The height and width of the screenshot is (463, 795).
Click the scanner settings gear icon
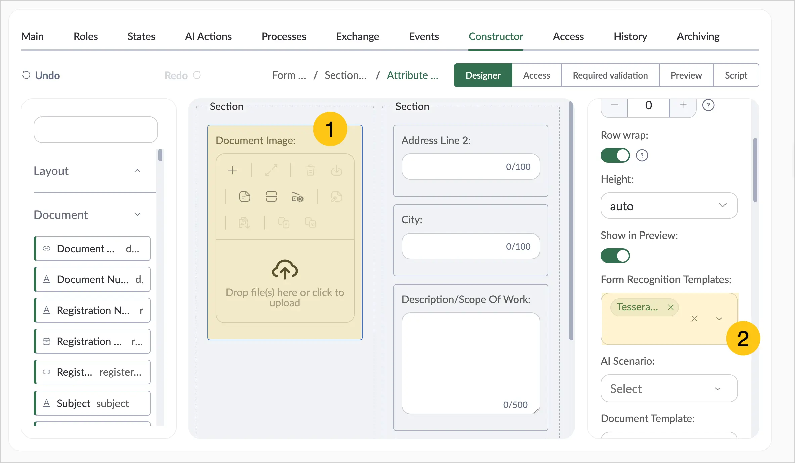tap(297, 197)
